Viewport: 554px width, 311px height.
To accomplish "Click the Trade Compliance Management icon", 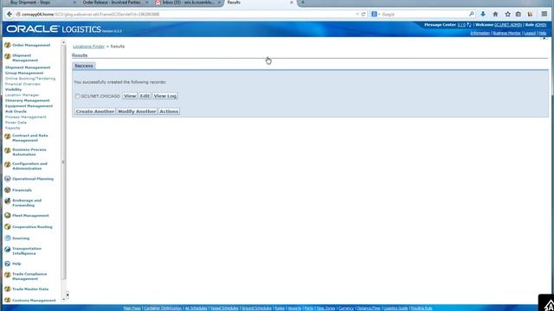I will (x=8, y=275).
